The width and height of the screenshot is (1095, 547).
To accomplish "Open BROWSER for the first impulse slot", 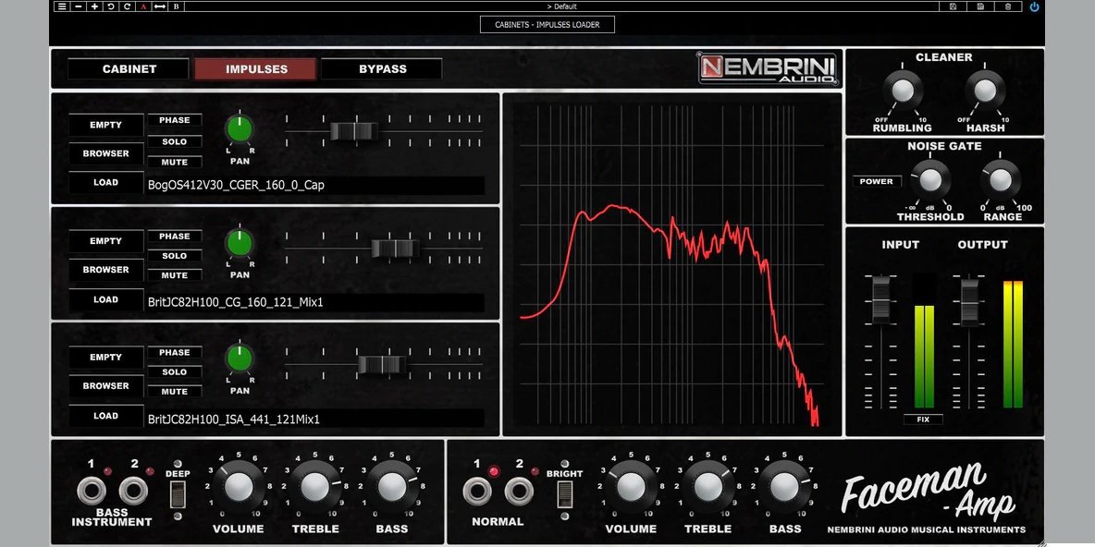I will 105,153.
